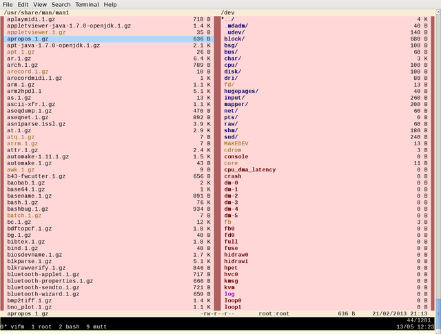Click terminal scrollbar up arrow
Screen dimensions: 441x334
click(438, 12)
